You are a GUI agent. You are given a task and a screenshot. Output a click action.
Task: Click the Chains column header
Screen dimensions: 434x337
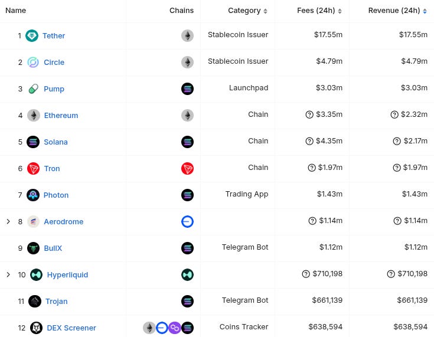pos(182,11)
